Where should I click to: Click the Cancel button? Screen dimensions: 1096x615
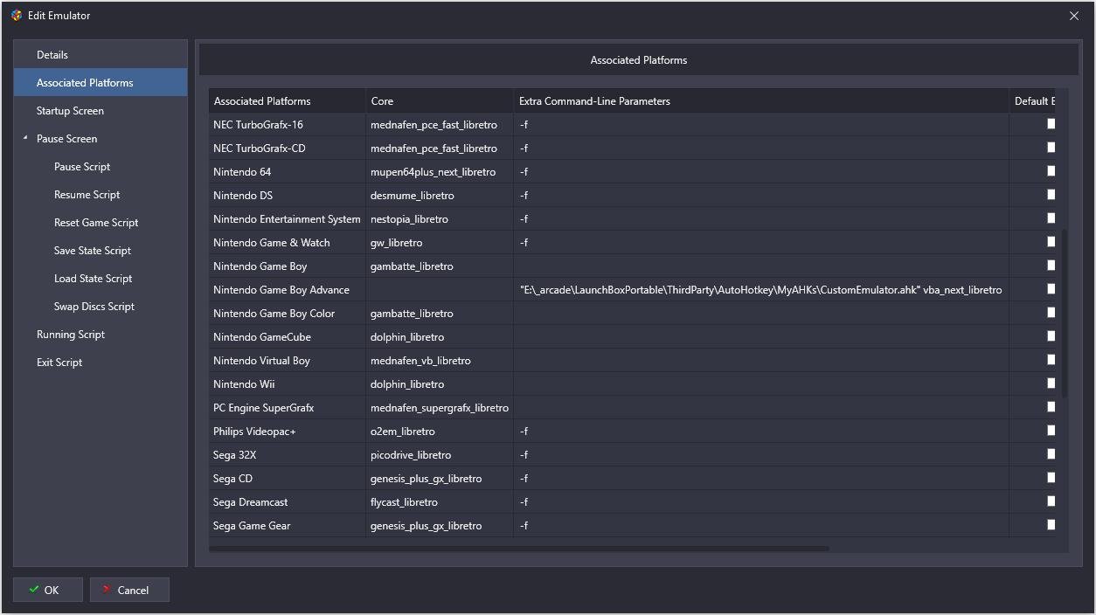pyautogui.click(x=129, y=590)
